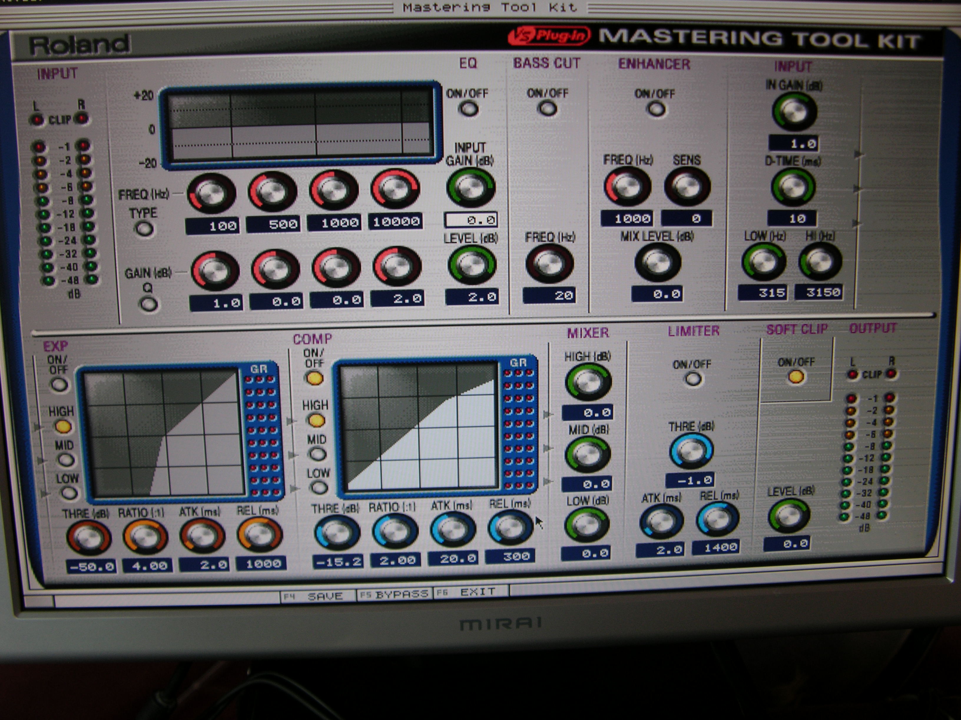
Task: Click the EQ 10000 Hz frequency knob
Action: [395, 189]
